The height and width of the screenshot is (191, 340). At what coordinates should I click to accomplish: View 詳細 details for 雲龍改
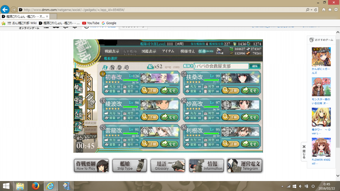[150, 144]
